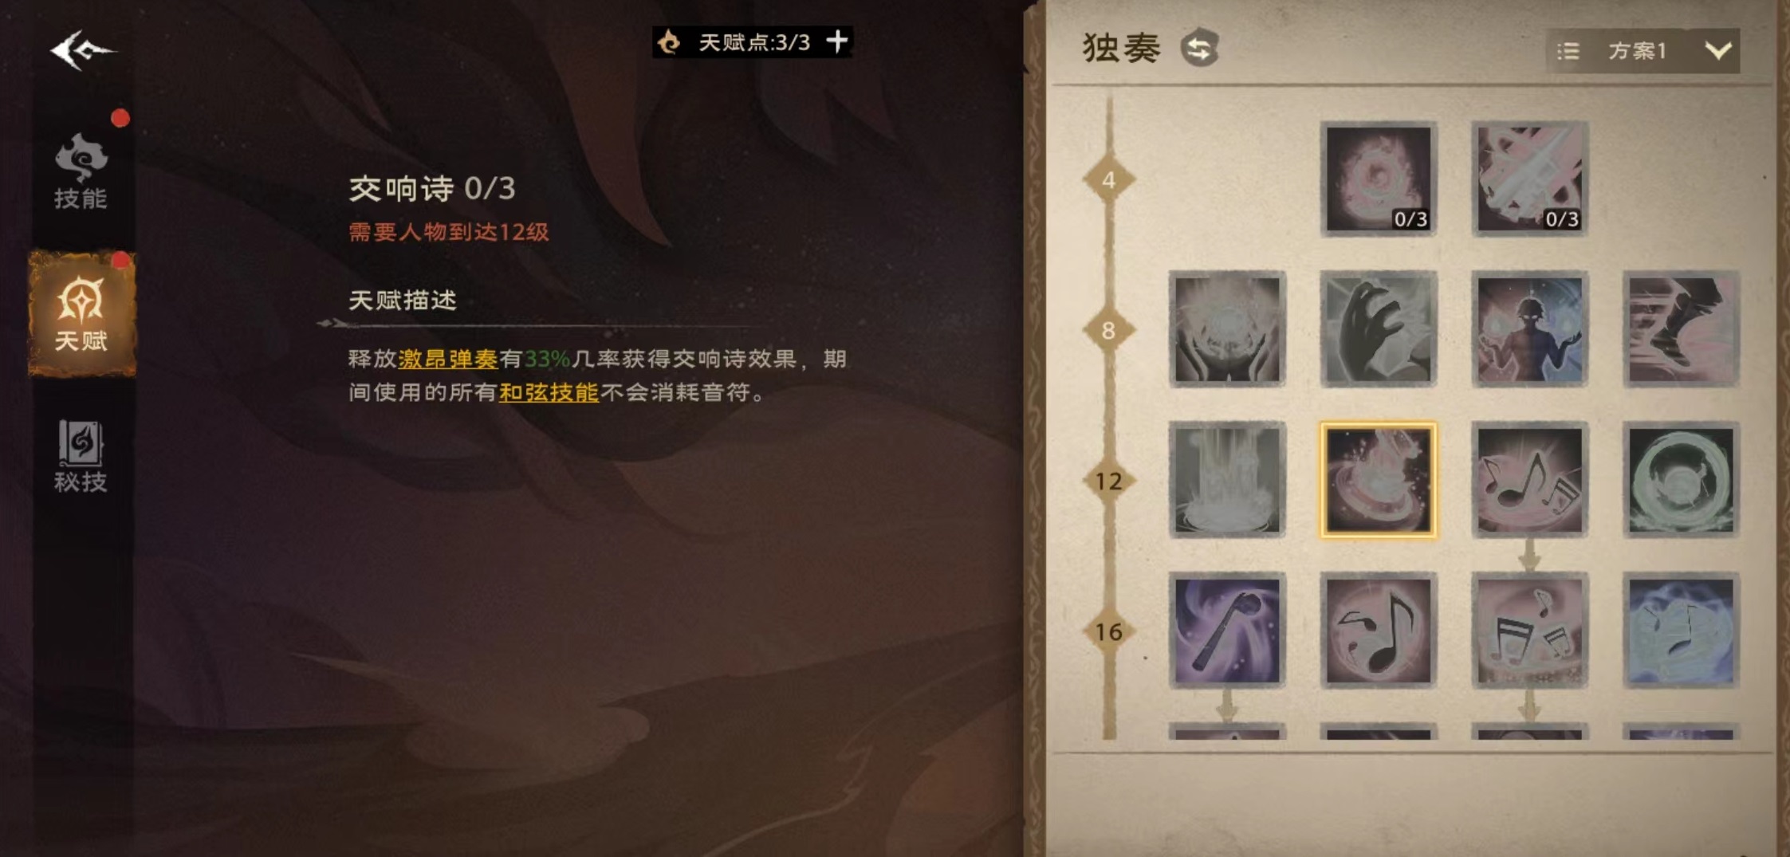Viewport: 1790px width, 857px height.
Task: Select first level 4 talent with 0/3
Action: [1379, 179]
